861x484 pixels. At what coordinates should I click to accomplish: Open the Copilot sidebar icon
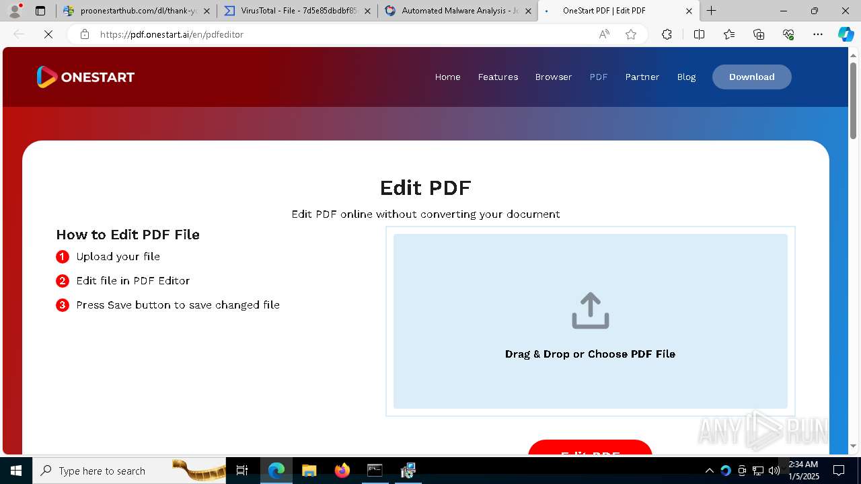point(846,34)
